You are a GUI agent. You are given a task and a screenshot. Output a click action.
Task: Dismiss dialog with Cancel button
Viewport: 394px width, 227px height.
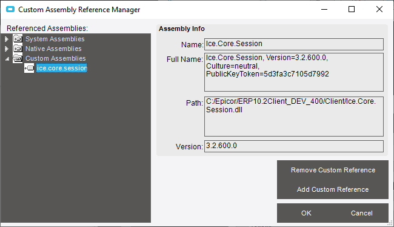(x=362, y=213)
